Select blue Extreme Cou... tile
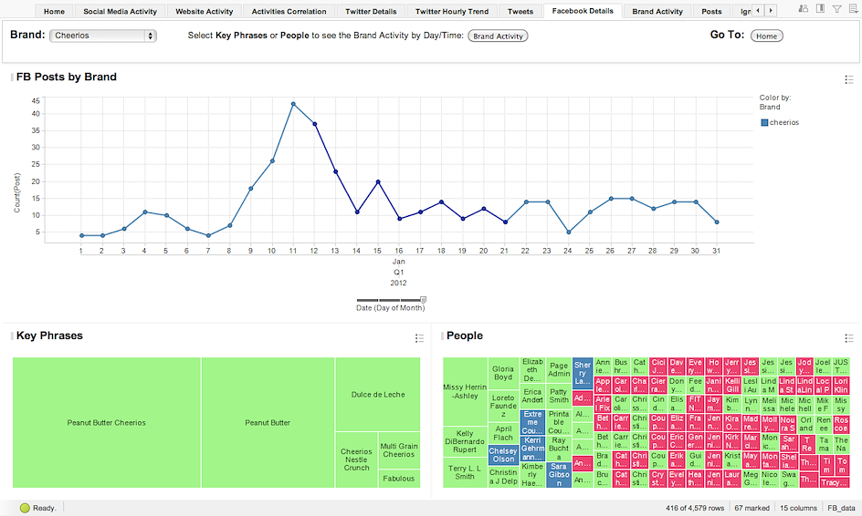The height and width of the screenshot is (516, 862). [532, 422]
